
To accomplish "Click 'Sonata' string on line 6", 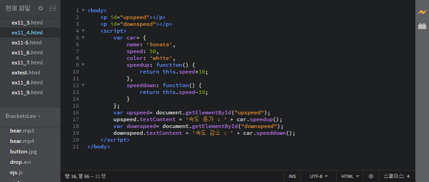I will 160,44.
